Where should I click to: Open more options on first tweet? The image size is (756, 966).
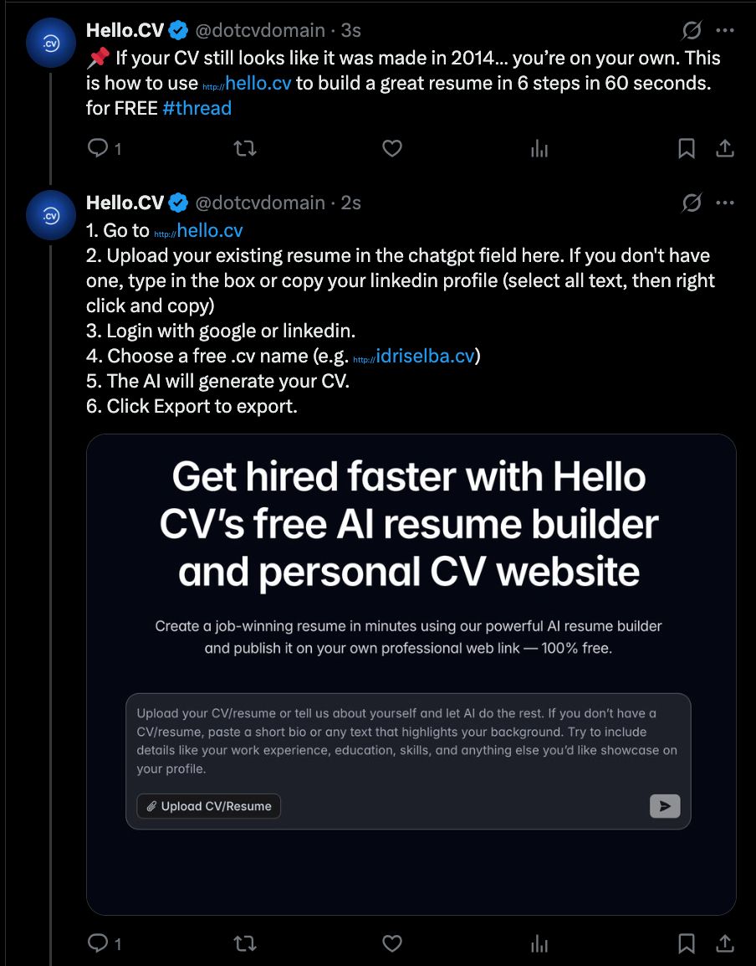click(725, 31)
